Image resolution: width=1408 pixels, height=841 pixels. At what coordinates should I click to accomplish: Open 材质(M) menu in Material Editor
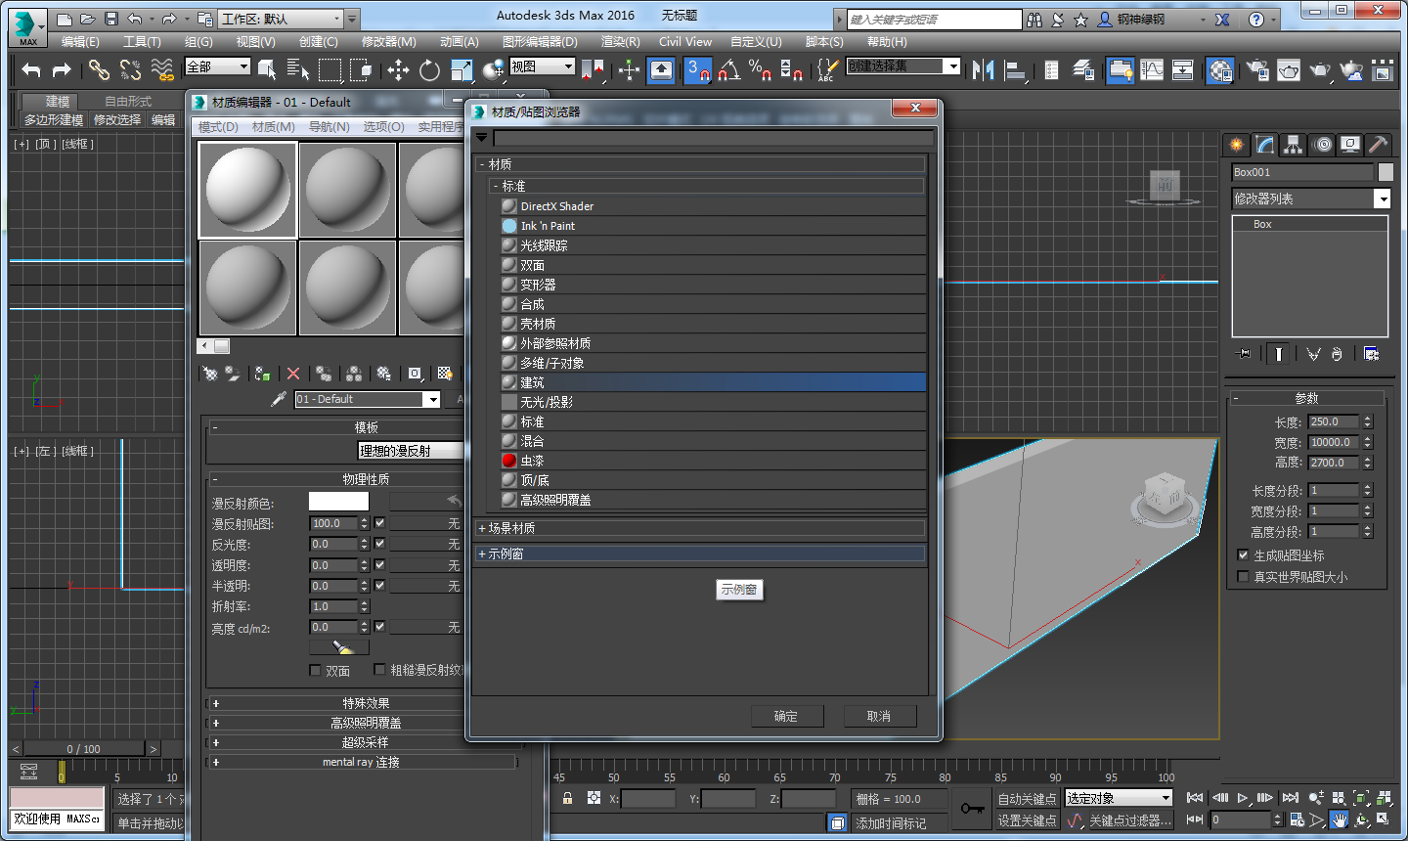[274, 127]
